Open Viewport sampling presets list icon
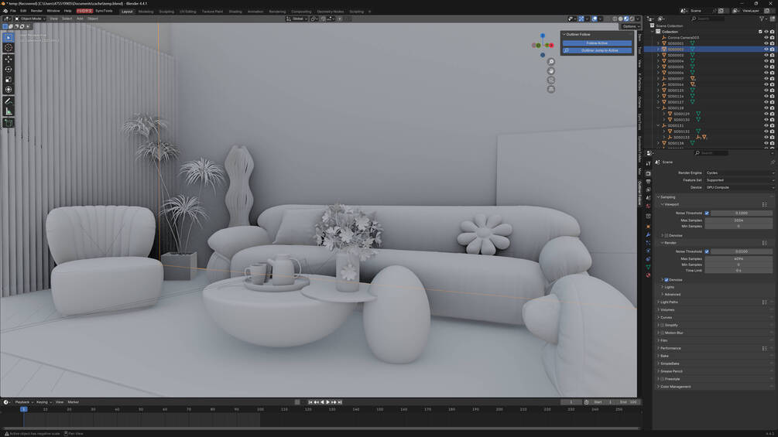The width and height of the screenshot is (778, 437). [x=765, y=204]
